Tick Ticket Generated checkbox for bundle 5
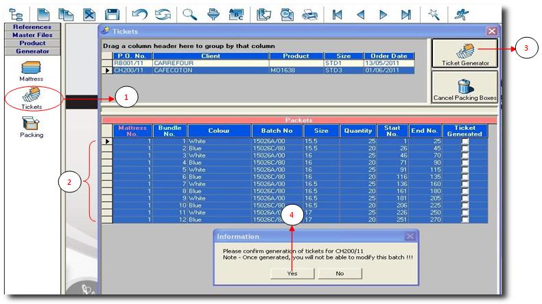Screen dimensions: 542x304 [466, 168]
